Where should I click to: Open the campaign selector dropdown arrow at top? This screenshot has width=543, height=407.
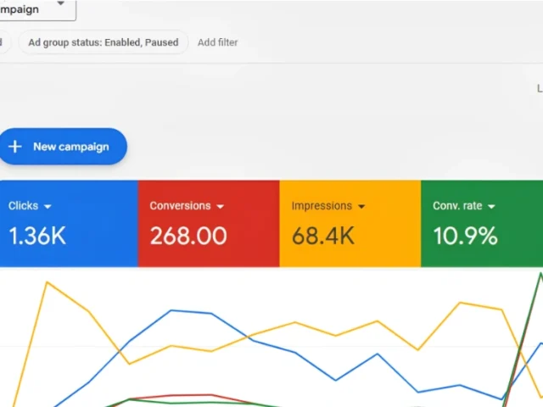tap(60, 5)
